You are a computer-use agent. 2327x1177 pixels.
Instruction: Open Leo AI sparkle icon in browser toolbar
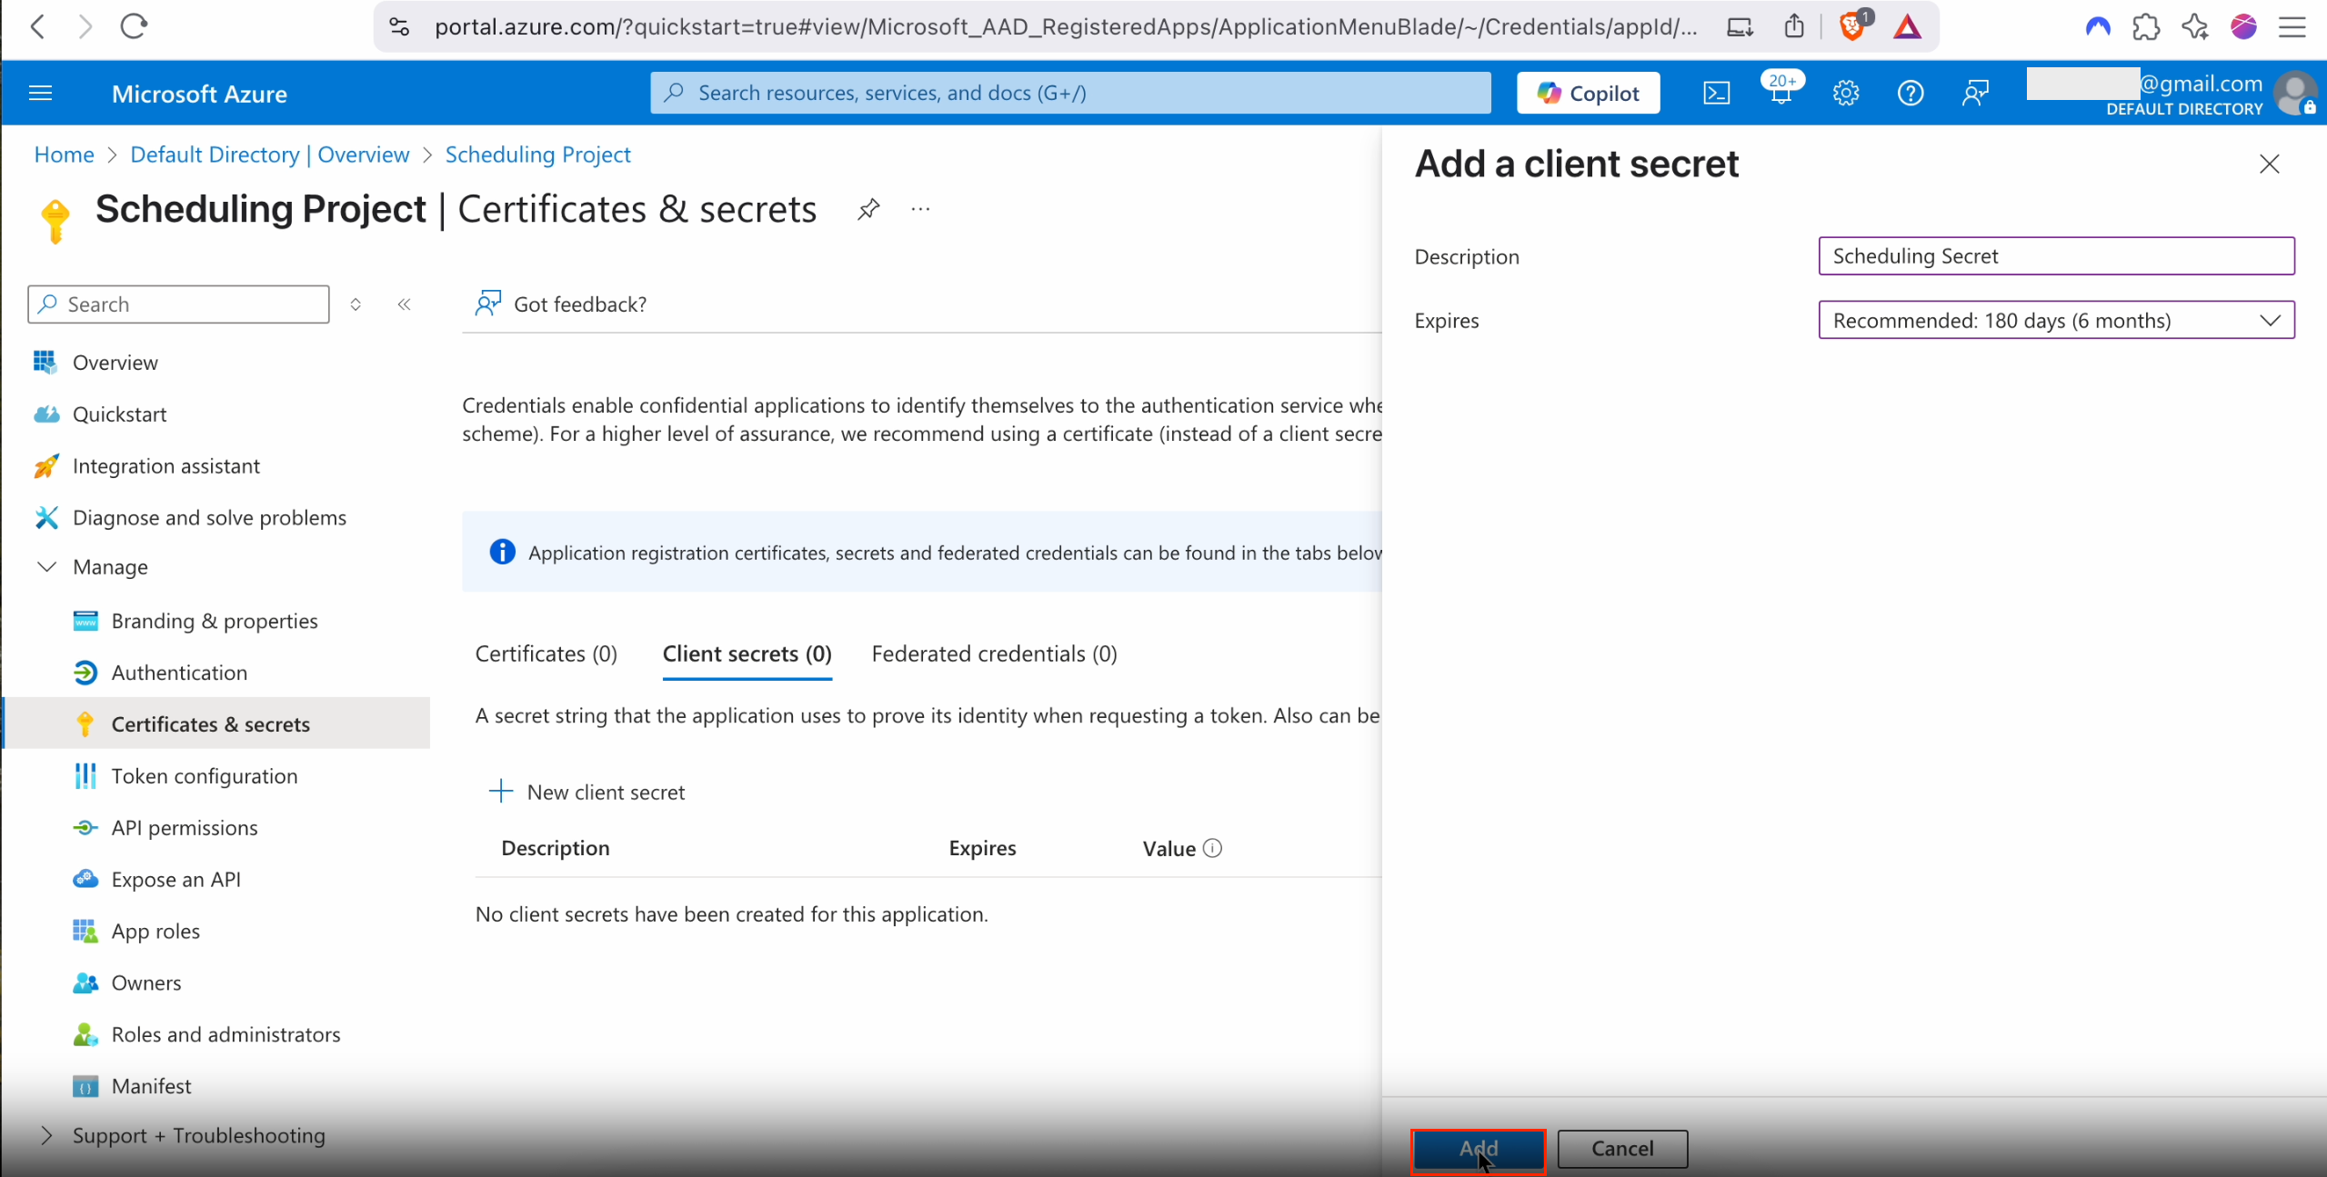coord(2195,26)
